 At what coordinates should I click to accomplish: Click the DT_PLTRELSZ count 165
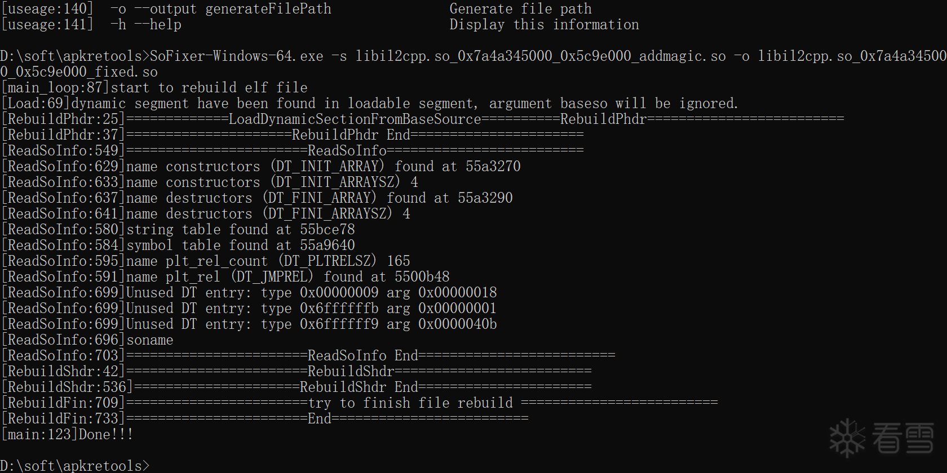(x=399, y=261)
